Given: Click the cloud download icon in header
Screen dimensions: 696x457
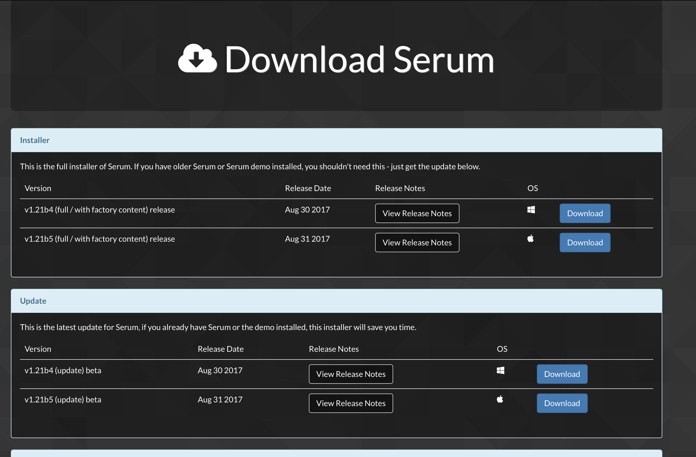Looking at the screenshot, I should 197,59.
